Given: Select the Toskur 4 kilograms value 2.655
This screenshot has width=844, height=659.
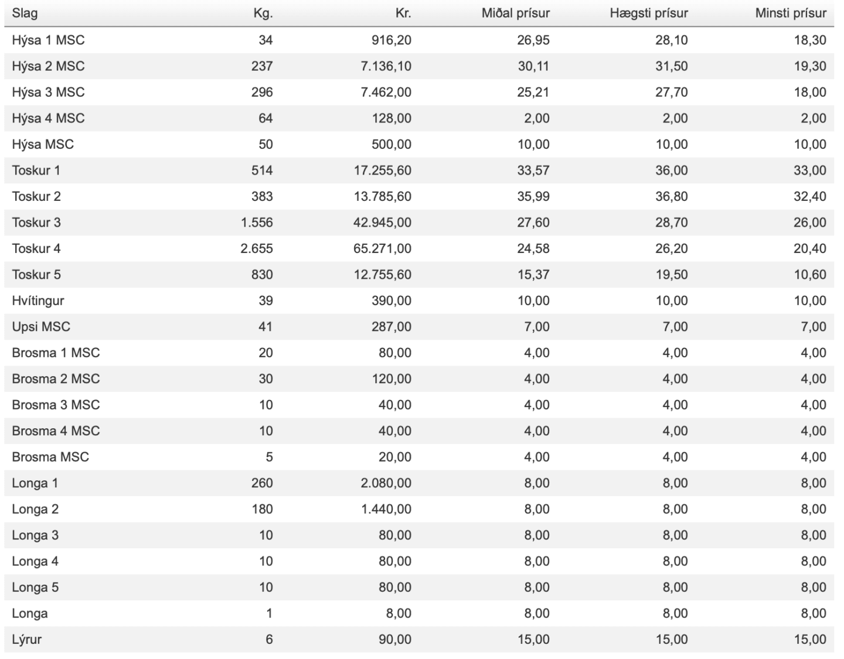Looking at the screenshot, I should [256, 248].
